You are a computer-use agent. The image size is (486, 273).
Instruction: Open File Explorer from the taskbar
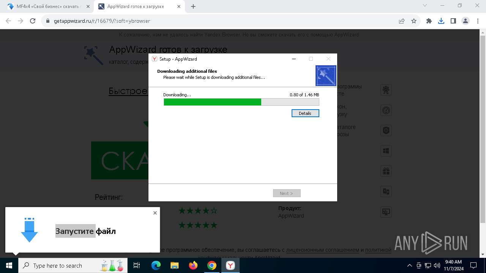[175, 265]
